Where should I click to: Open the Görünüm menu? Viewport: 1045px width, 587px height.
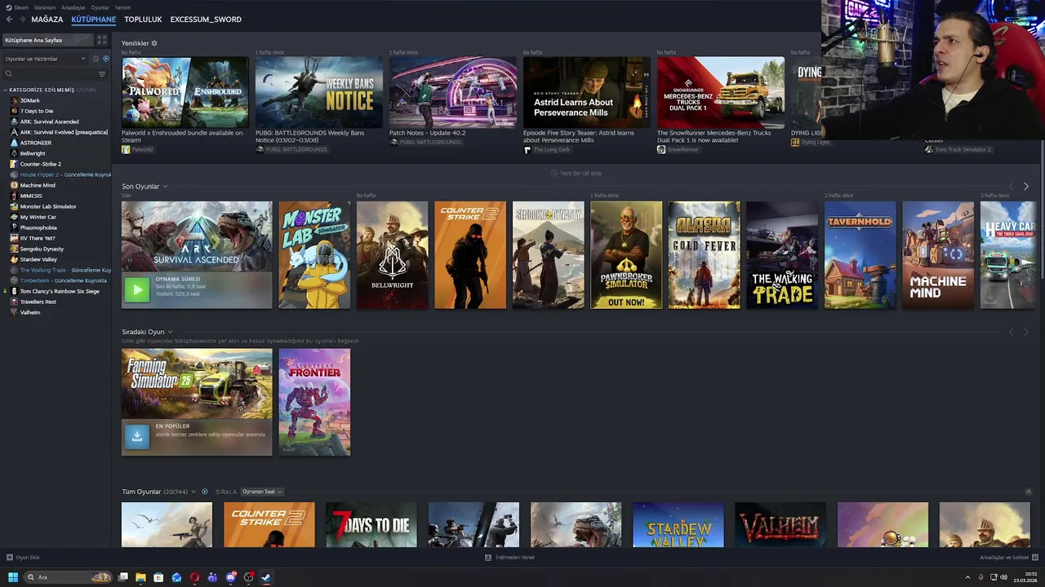(45, 7)
